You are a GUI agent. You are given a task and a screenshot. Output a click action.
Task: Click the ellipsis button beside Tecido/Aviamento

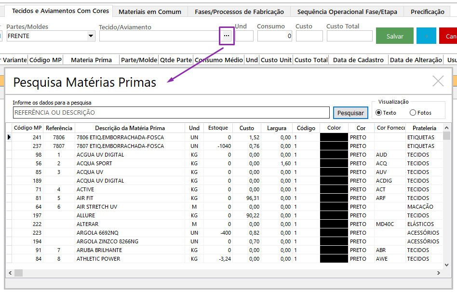tap(227, 36)
